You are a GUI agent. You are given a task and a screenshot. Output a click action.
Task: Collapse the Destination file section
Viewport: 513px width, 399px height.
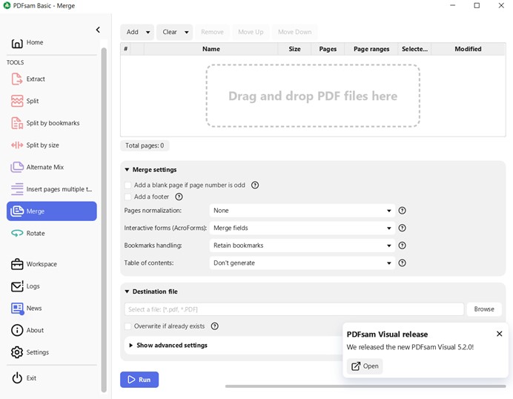(x=127, y=291)
